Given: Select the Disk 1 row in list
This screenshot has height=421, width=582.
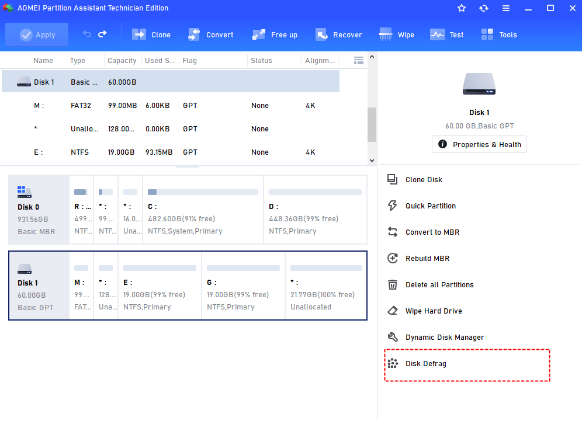Looking at the screenshot, I should pos(171,82).
